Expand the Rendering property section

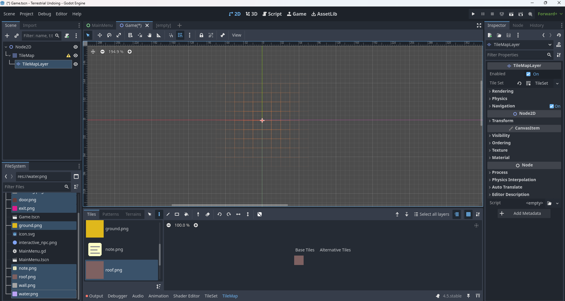click(x=502, y=91)
